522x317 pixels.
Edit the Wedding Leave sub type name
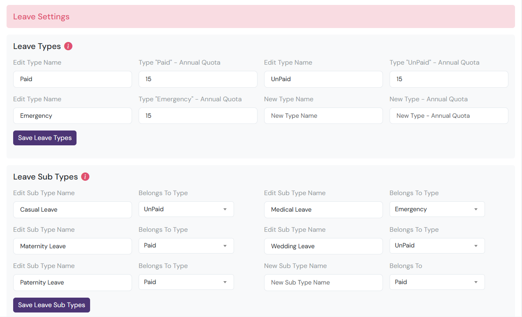[323, 246]
